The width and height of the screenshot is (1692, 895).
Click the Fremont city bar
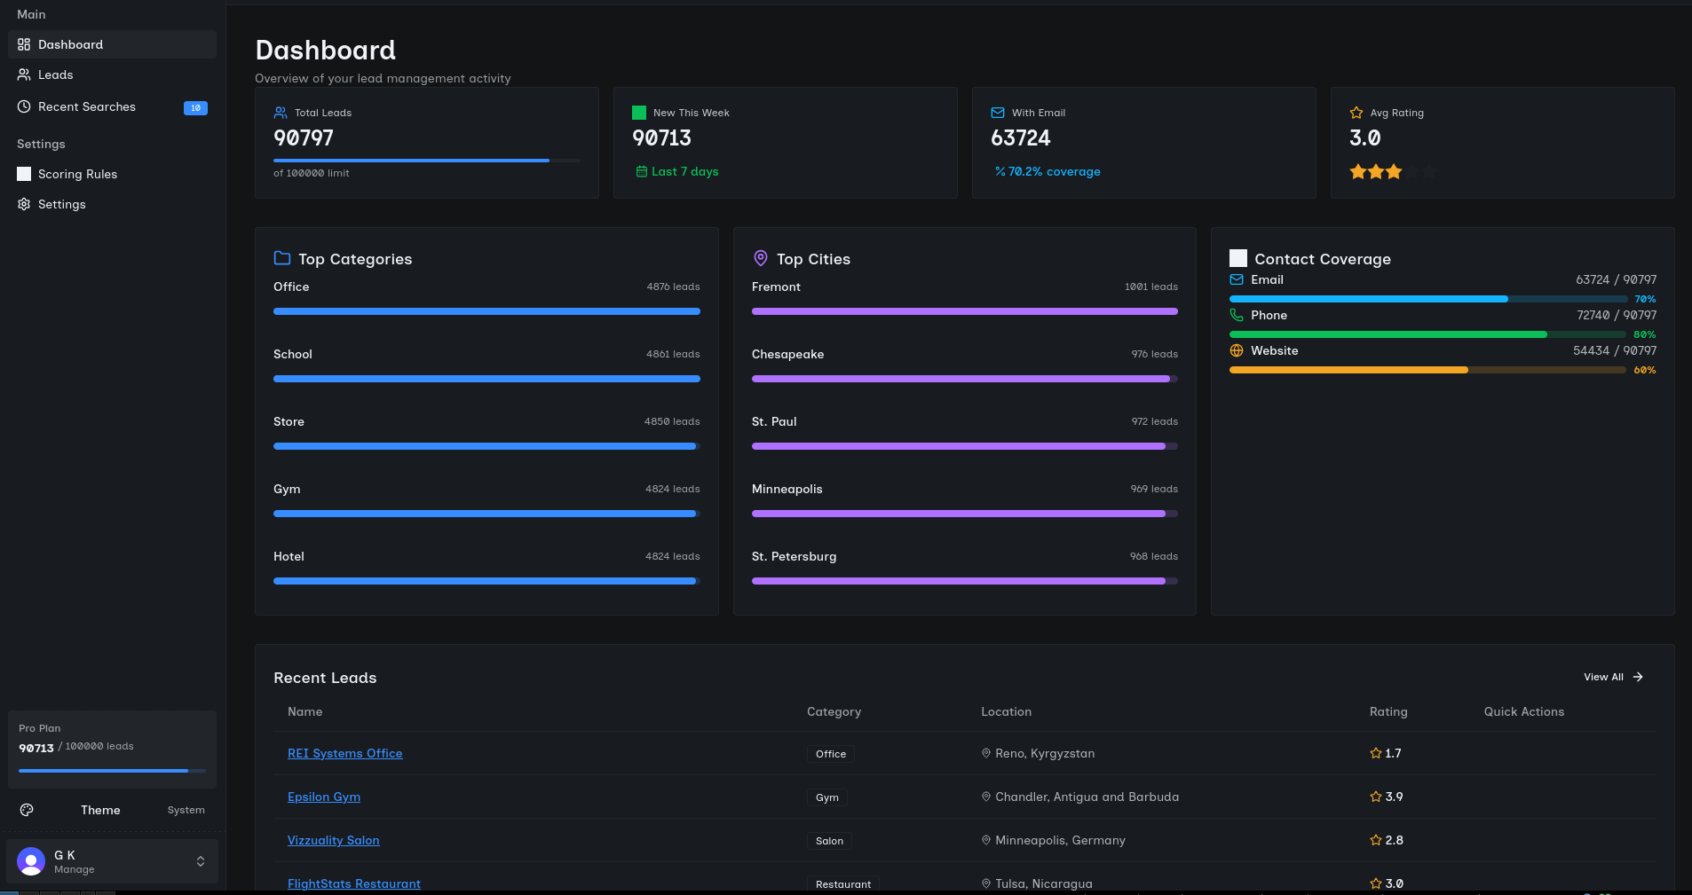click(x=965, y=311)
